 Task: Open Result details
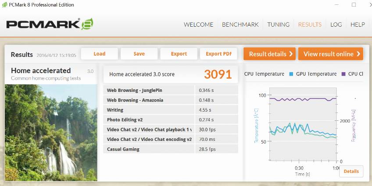point(269,54)
